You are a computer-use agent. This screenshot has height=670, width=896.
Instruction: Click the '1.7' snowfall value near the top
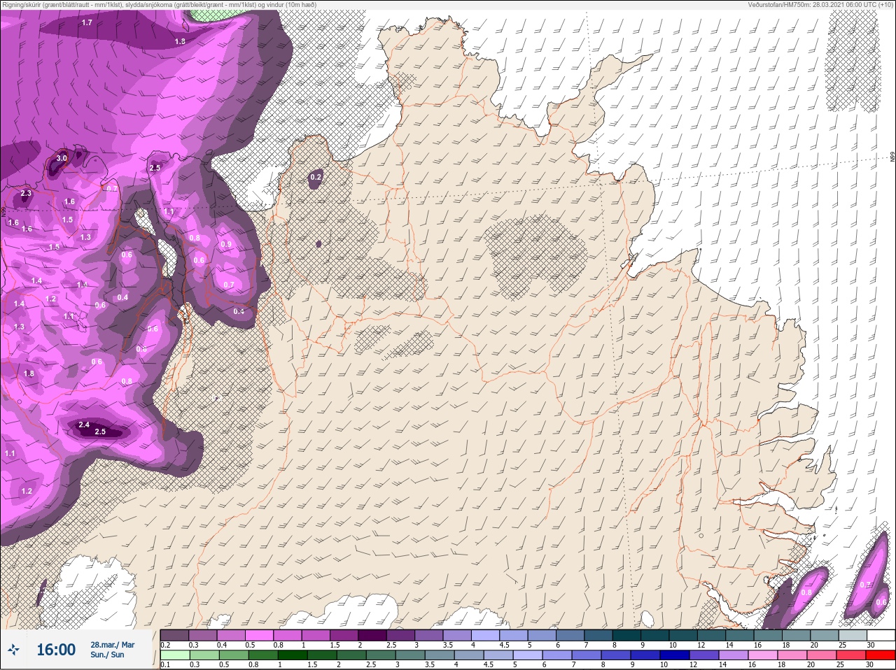click(x=87, y=23)
